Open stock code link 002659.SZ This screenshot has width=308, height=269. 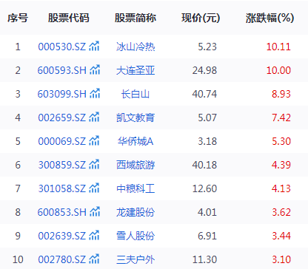click(x=62, y=118)
